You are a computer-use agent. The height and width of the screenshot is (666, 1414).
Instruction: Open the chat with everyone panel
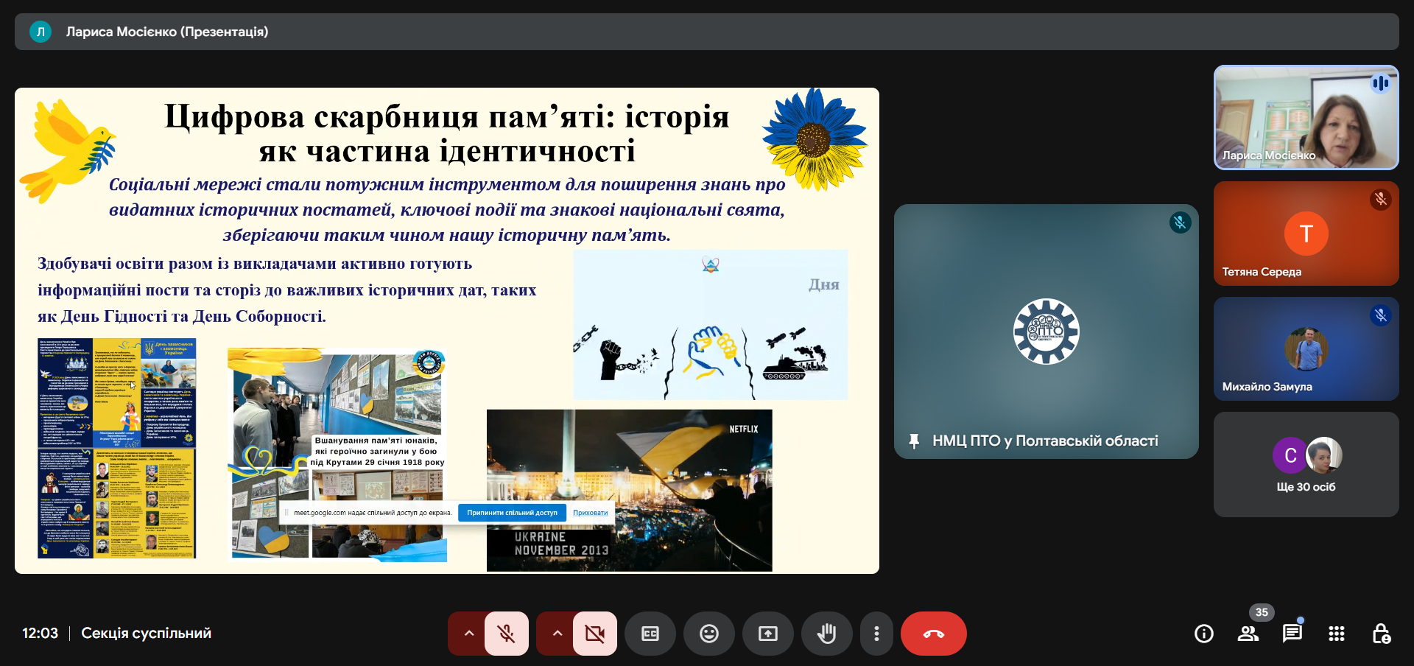click(1292, 634)
